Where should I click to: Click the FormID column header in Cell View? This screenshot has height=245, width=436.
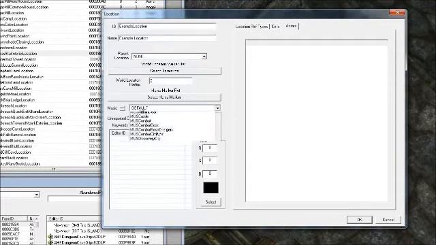point(14,218)
